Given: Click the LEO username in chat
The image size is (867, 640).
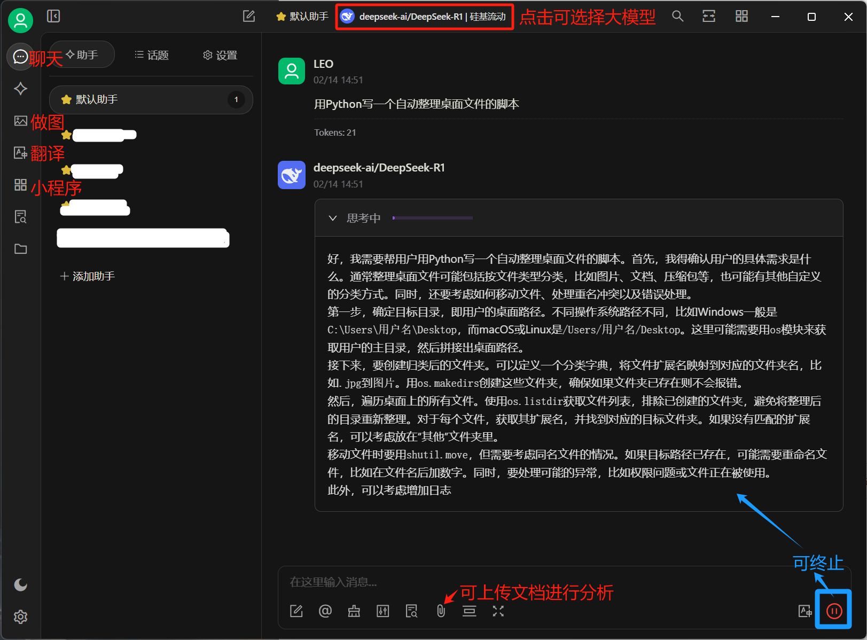Looking at the screenshot, I should click(x=323, y=64).
